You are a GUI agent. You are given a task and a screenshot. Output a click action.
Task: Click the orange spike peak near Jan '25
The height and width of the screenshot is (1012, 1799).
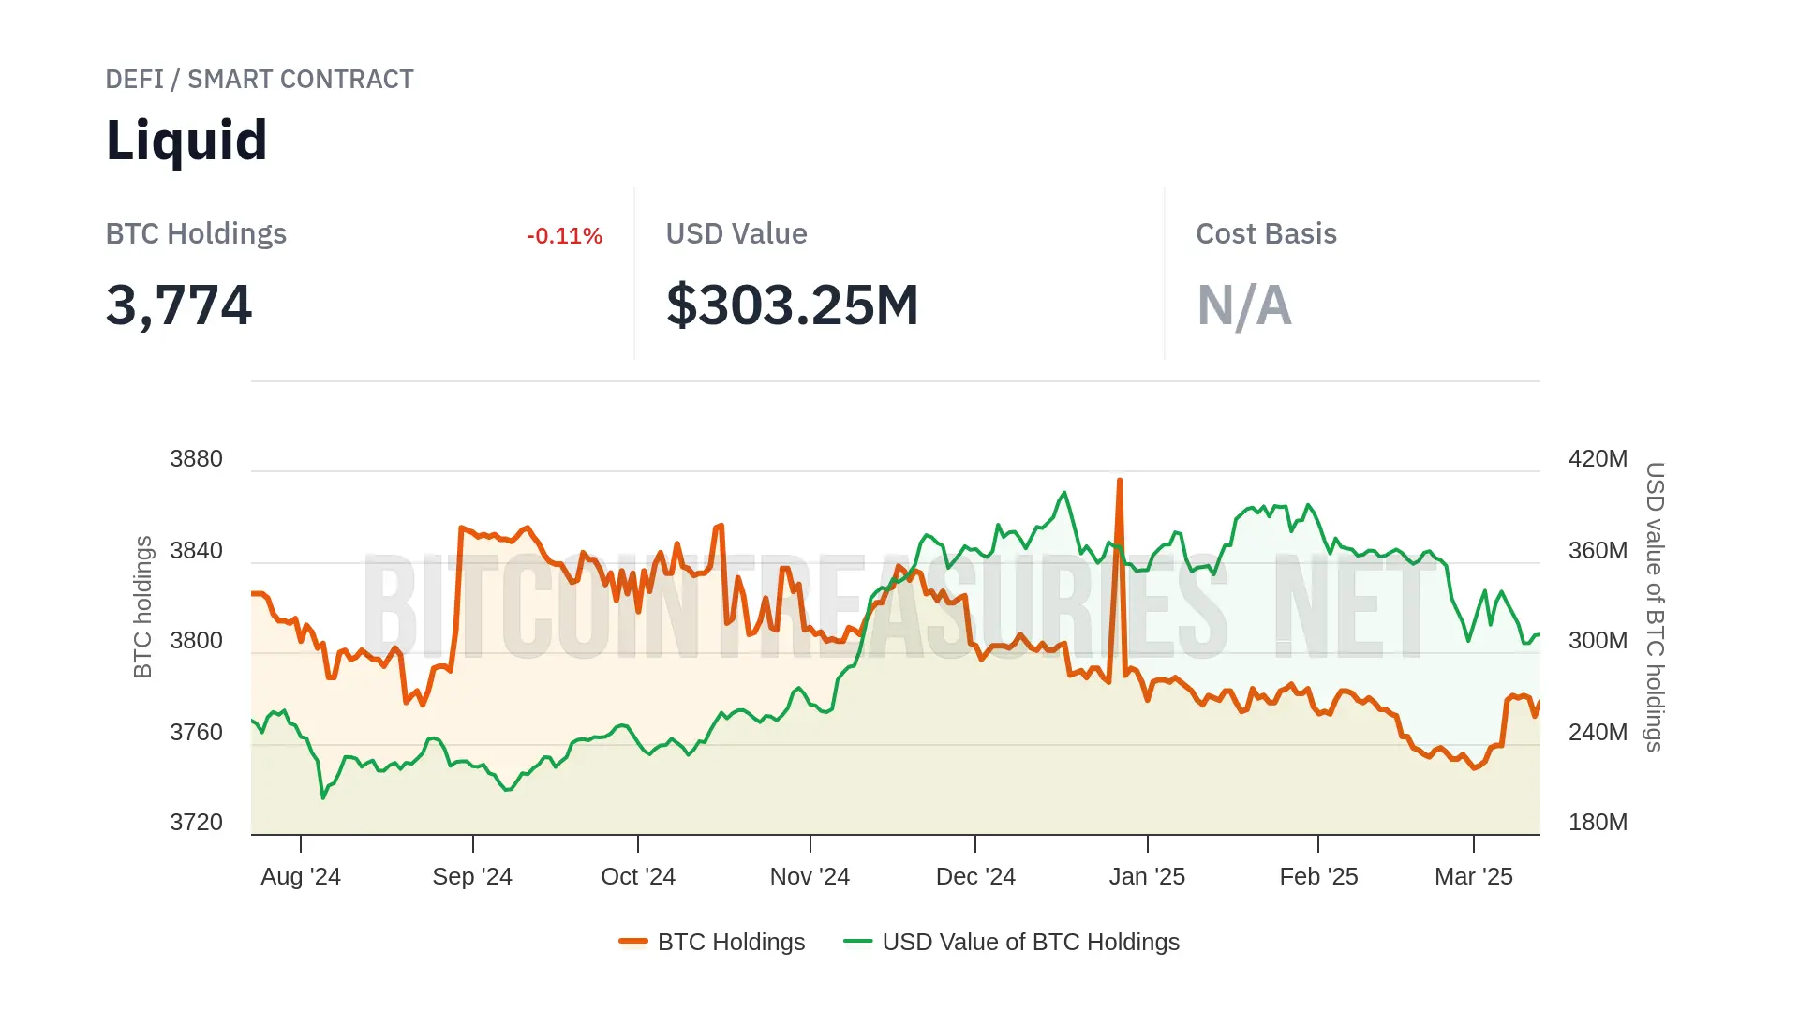point(1120,482)
